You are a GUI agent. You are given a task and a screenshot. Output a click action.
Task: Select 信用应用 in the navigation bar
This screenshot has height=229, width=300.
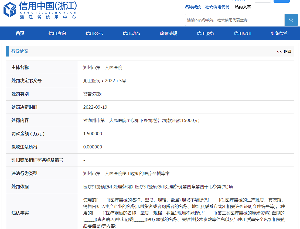243,33
